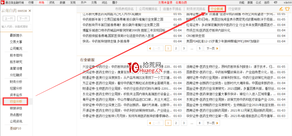Switch to 行业新闻 tab
The width and height of the screenshot is (292, 136).
[x=217, y=9]
